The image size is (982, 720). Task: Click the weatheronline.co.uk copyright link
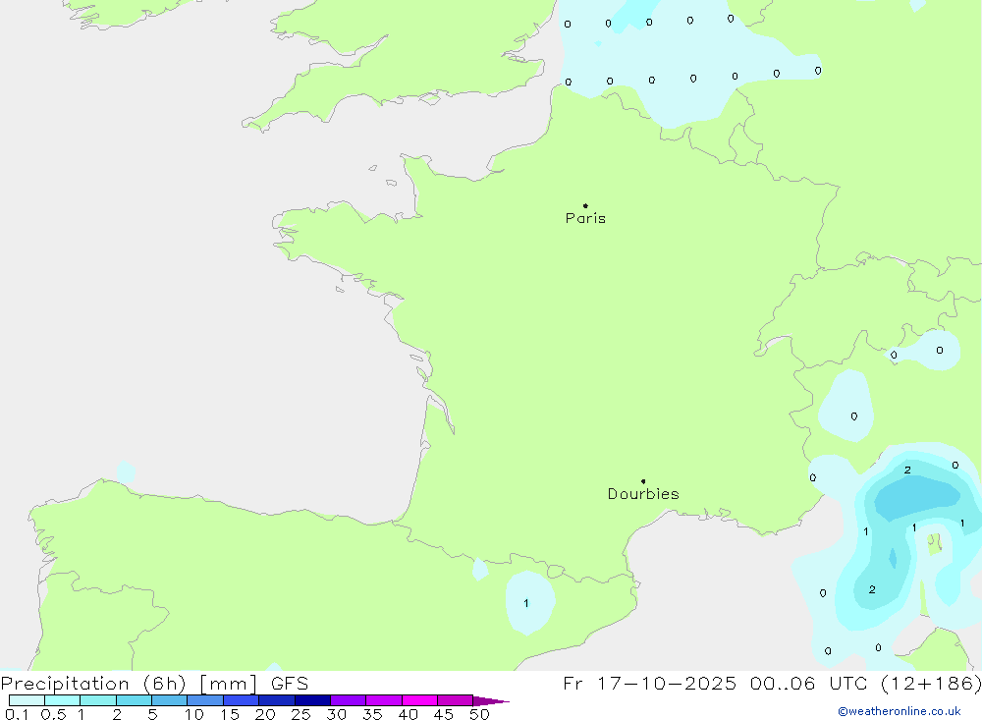pyautogui.click(x=900, y=711)
